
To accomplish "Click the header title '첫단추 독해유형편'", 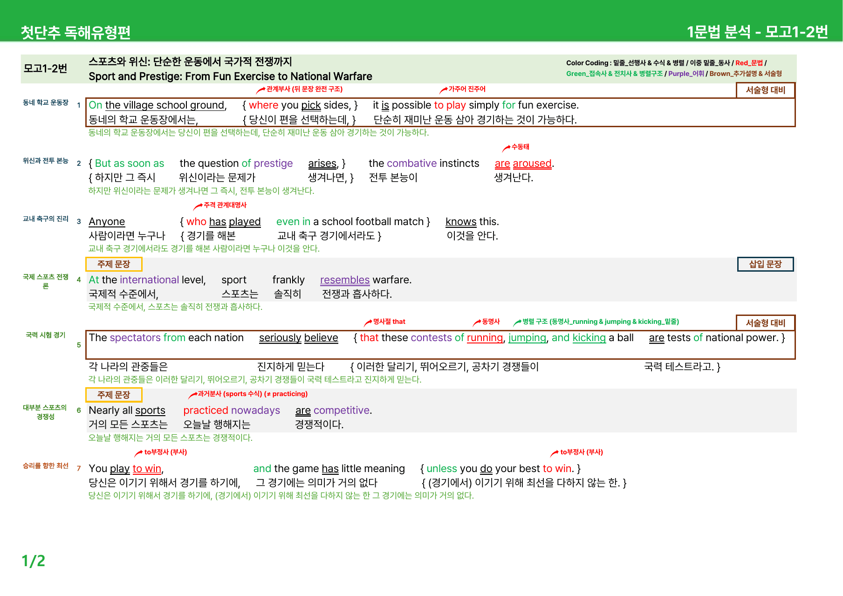I will [x=75, y=32].
